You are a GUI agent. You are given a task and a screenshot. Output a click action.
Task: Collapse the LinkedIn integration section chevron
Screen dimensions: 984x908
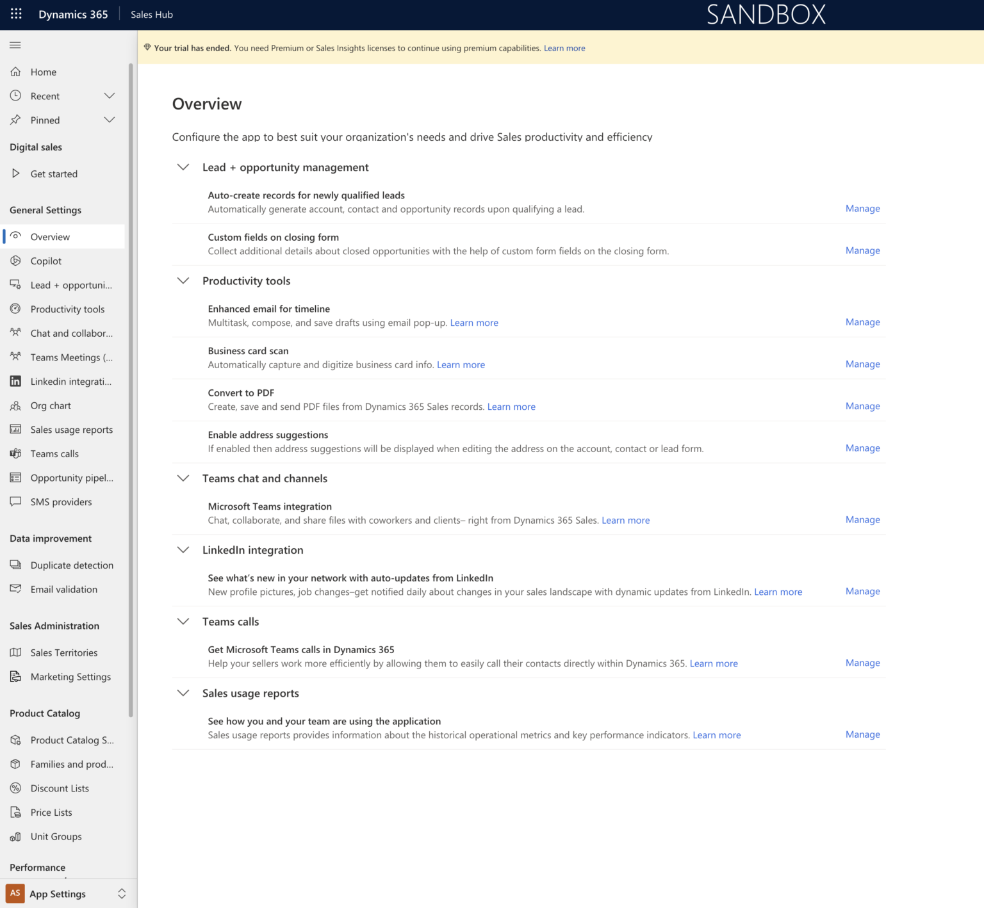coord(183,550)
